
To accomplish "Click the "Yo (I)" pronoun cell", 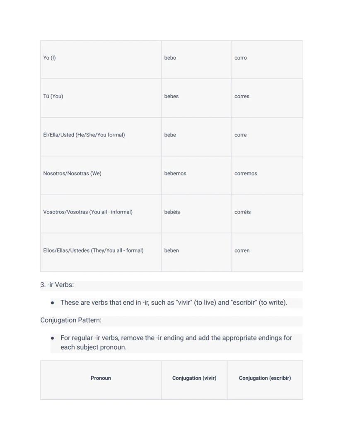I will coord(49,58).
